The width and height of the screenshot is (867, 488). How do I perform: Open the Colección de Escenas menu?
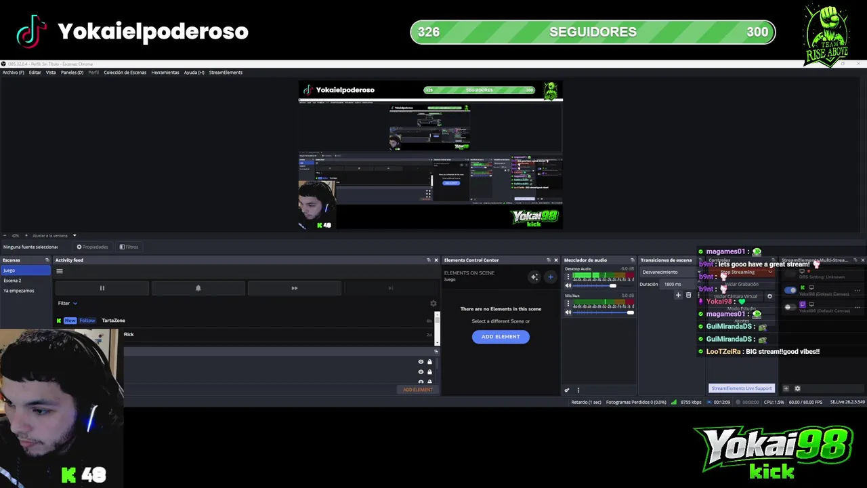tap(125, 73)
